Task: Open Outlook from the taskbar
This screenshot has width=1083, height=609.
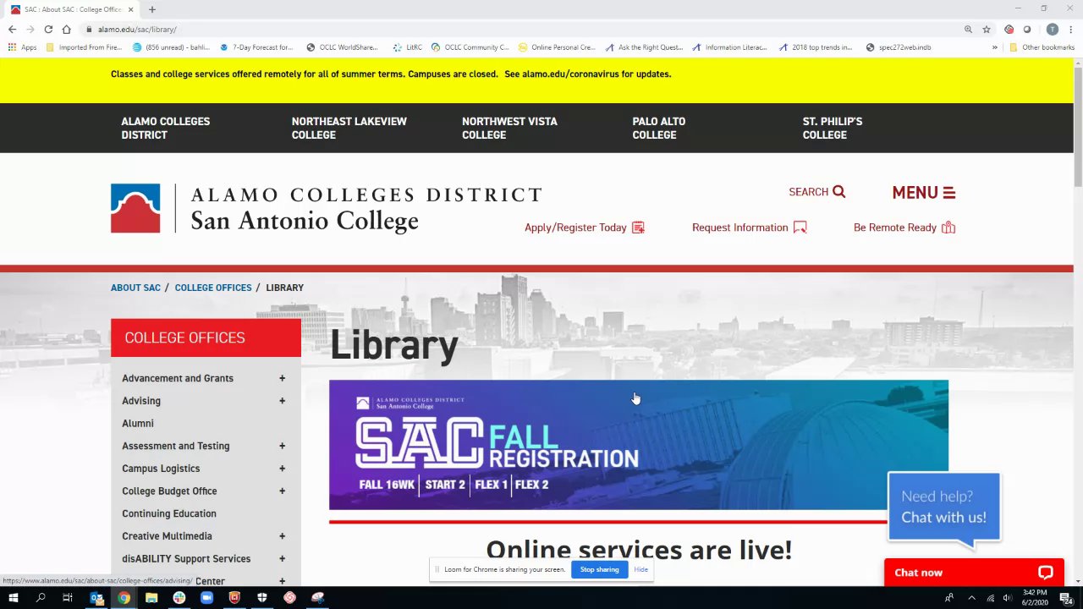Action: click(x=96, y=598)
